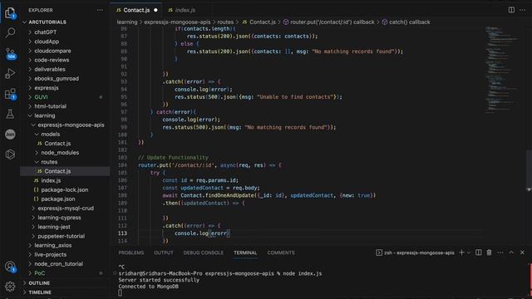
Task: Switch to the Contact.js editor tab
Action: click(x=136, y=10)
